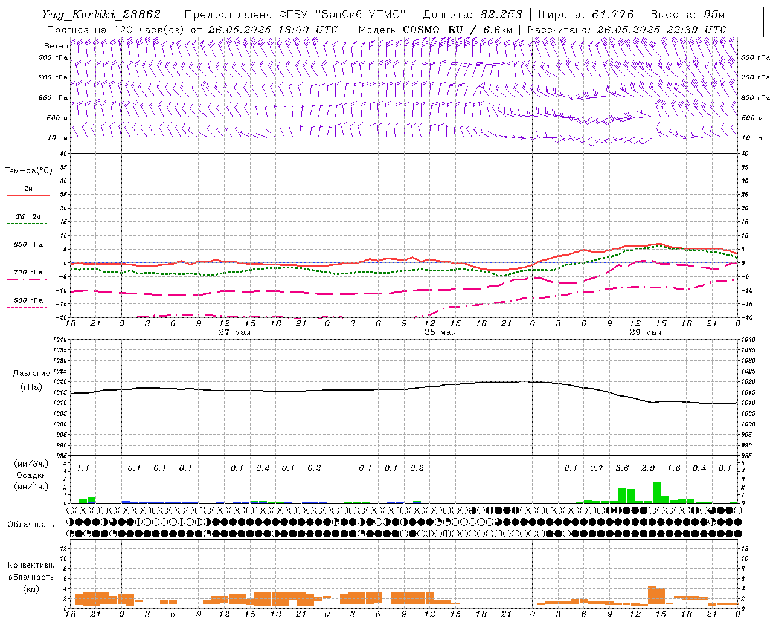Select the (мм/1ч.) precipitation unit label
Screen dimensions: 773x619
click(30, 487)
